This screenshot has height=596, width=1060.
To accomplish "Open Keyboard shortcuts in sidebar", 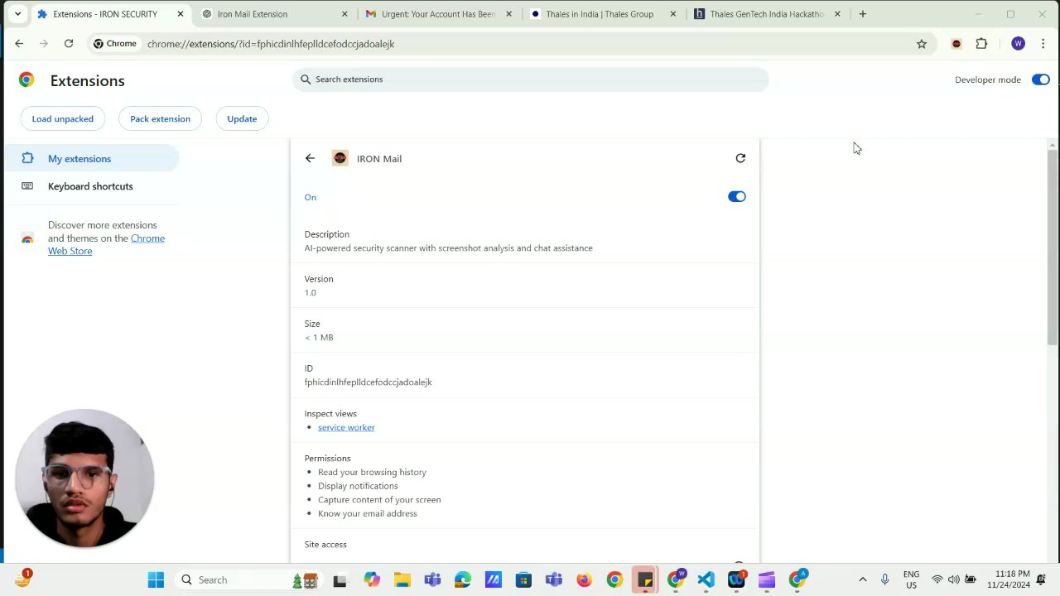I will pyautogui.click(x=89, y=186).
